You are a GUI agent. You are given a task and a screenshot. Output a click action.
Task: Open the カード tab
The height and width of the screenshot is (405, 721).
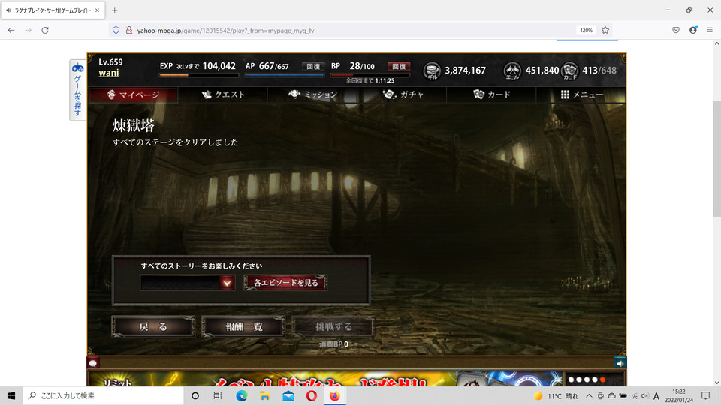click(x=491, y=94)
